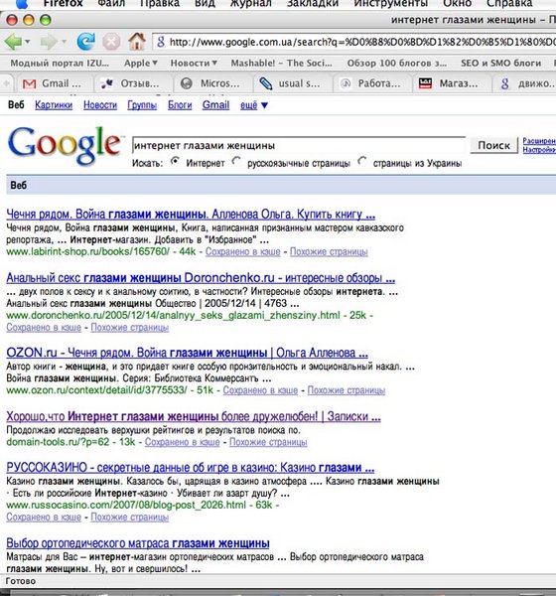The image size is (556, 596).
Task: Click the browser address bar URL
Action: coord(361,42)
